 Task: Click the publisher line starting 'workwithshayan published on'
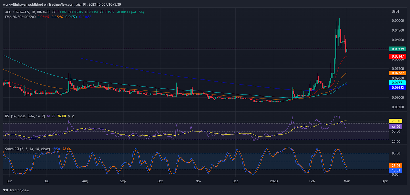point(62,4)
